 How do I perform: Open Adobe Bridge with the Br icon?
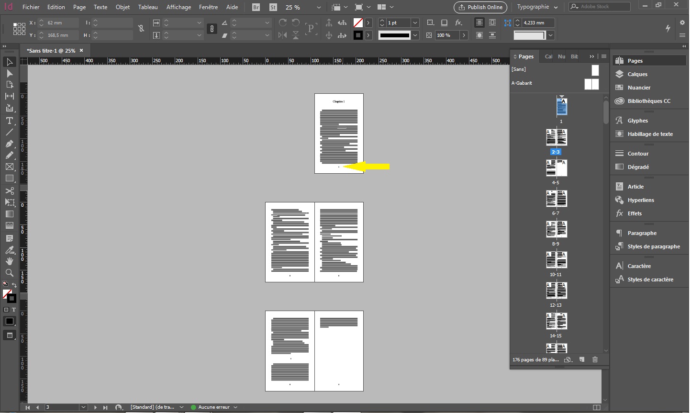point(256,7)
